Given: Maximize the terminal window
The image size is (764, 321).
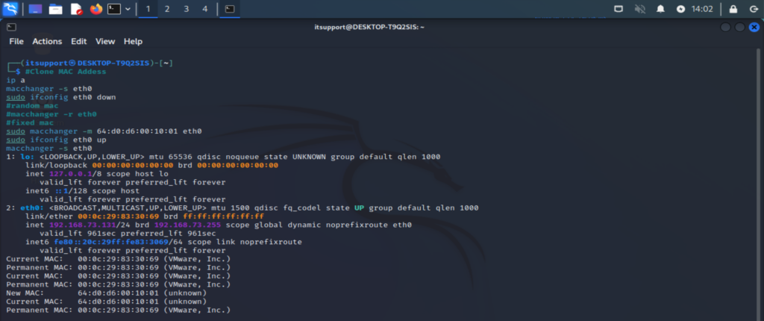Looking at the screenshot, I should (x=739, y=28).
